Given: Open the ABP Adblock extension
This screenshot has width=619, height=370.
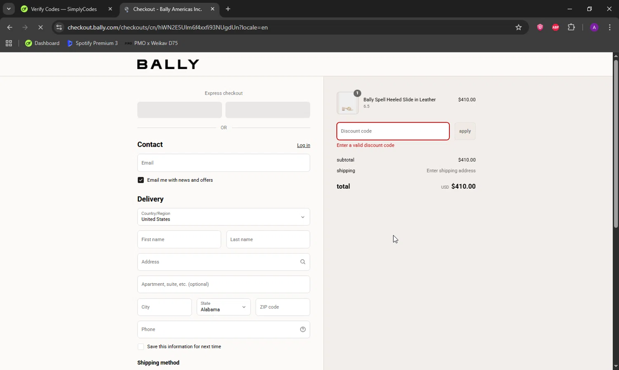Looking at the screenshot, I should click(555, 27).
